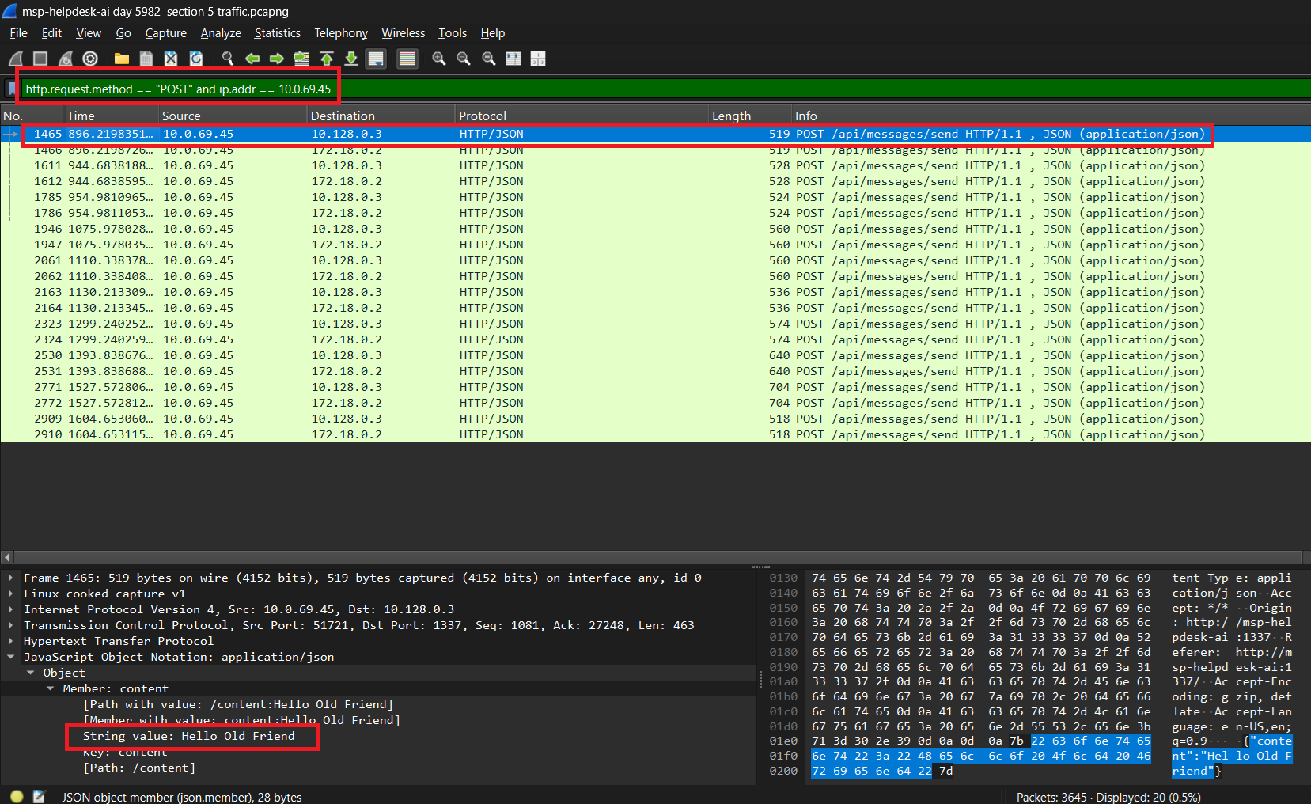The height and width of the screenshot is (804, 1311).
Task: Click the find packet magnifier icon
Action: pyautogui.click(x=228, y=59)
